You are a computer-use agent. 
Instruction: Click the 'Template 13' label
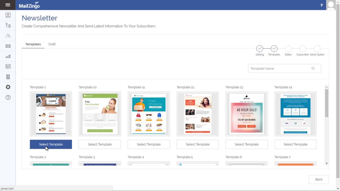tap(234, 87)
